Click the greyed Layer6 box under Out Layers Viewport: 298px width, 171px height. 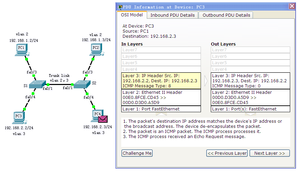click(x=250, y=56)
